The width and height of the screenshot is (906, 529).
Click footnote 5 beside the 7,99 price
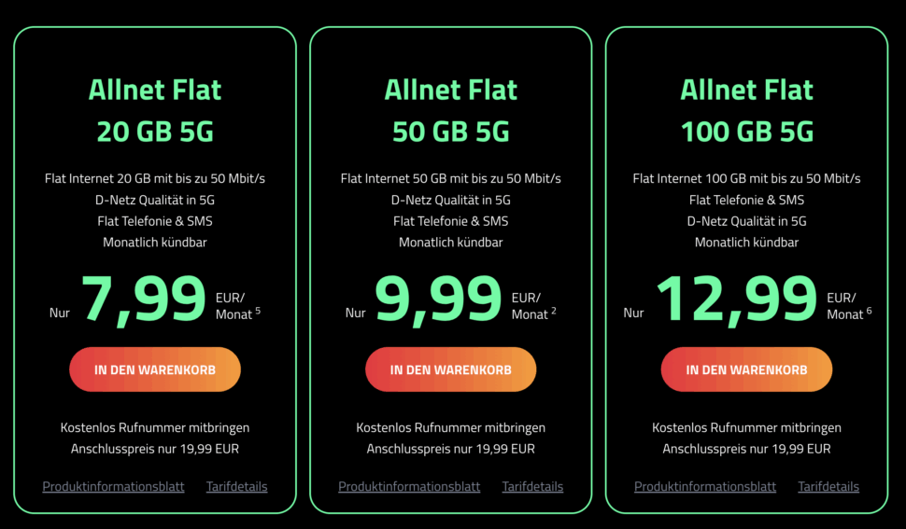tap(258, 310)
